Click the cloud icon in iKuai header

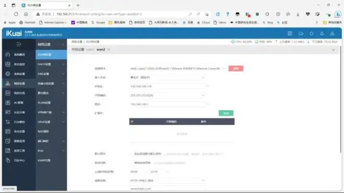[301, 33]
